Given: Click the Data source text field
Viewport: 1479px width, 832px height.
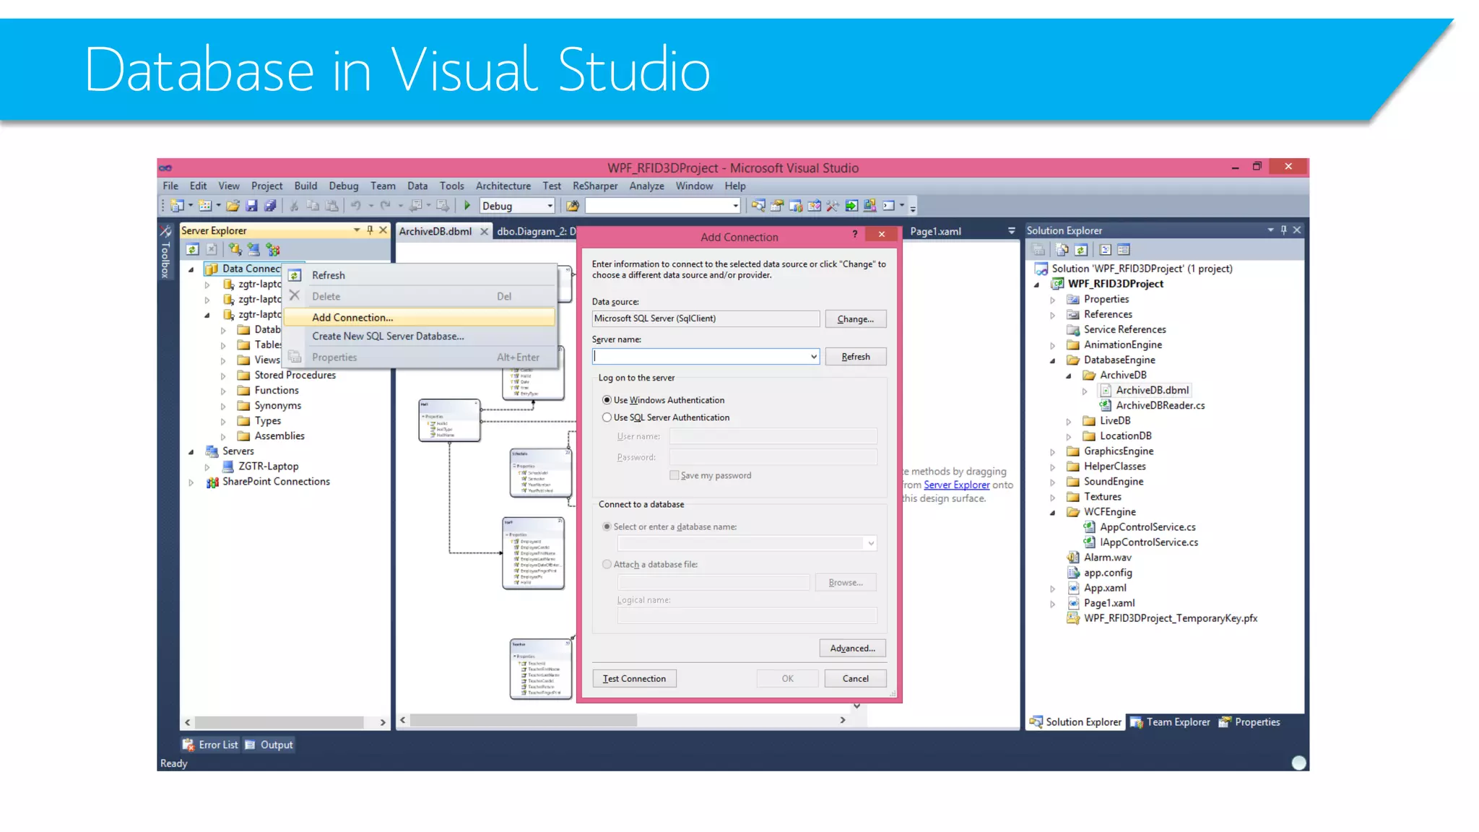Looking at the screenshot, I should point(706,318).
